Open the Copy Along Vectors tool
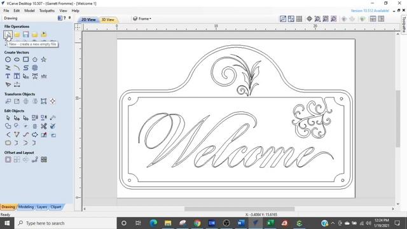The width and height of the screenshot is (407, 229). (x=35, y=160)
